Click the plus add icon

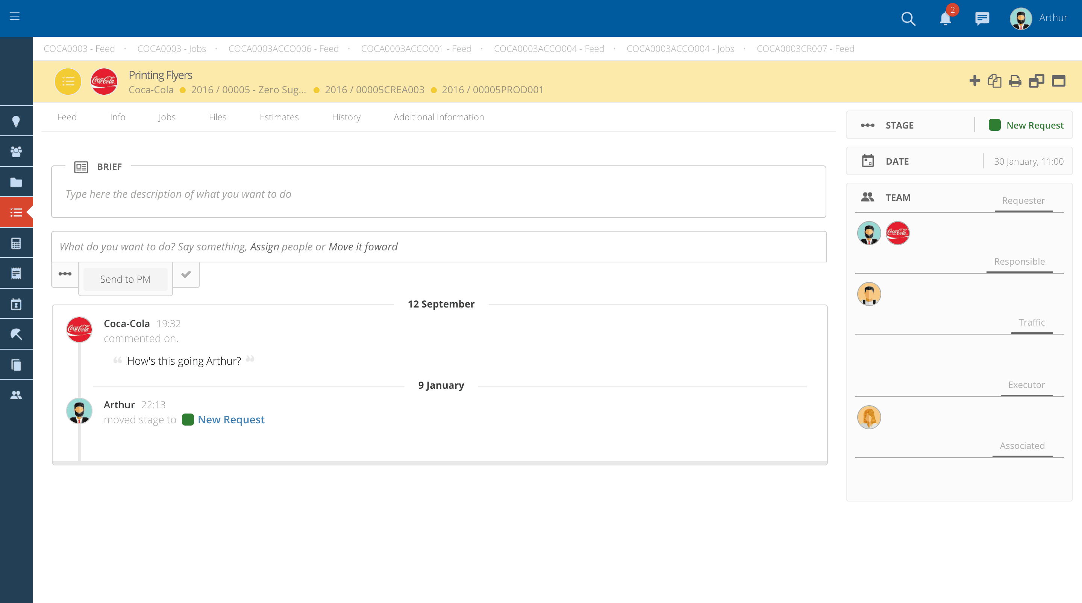pos(974,80)
